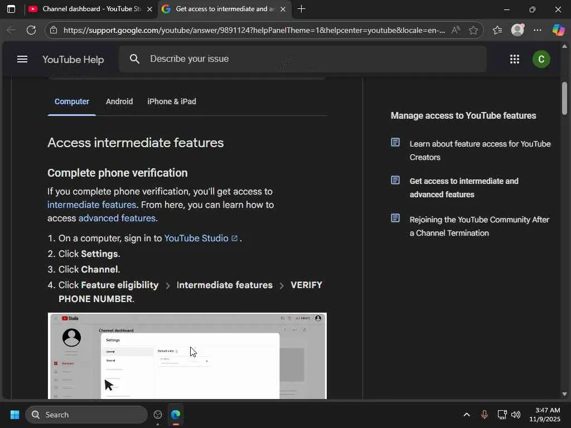This screenshot has height=428, width=571.
Task: Click the Manage access to YouTube features heading
Action: tap(463, 116)
